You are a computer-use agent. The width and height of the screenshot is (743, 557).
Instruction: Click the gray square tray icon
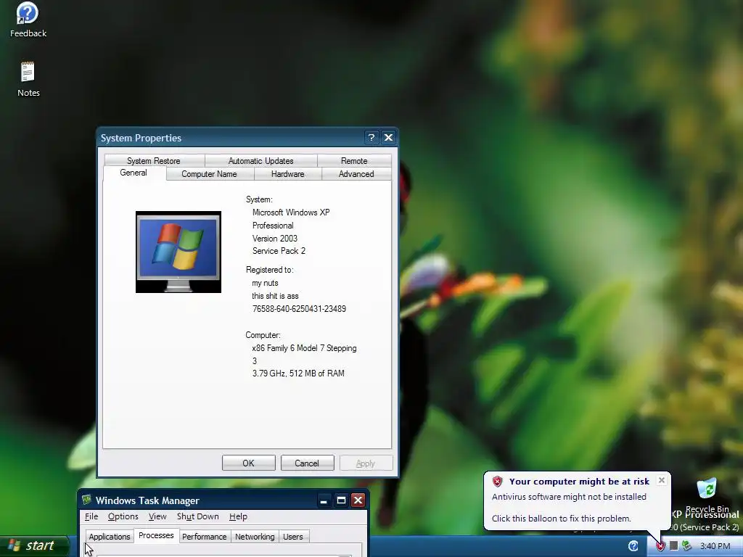pyautogui.click(x=673, y=546)
